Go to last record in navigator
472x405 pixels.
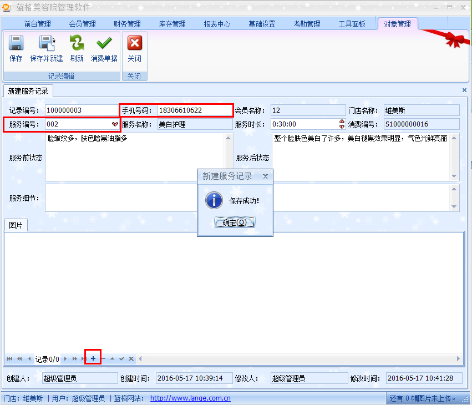point(83,358)
